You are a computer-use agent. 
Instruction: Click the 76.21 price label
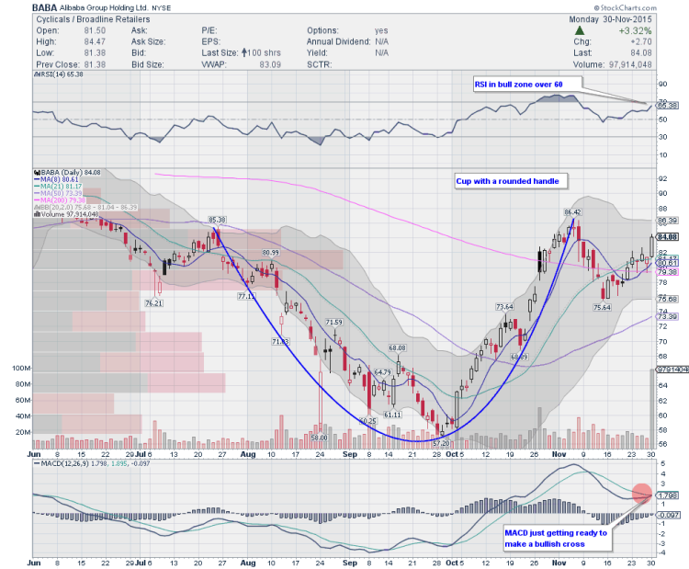pyautogui.click(x=153, y=303)
